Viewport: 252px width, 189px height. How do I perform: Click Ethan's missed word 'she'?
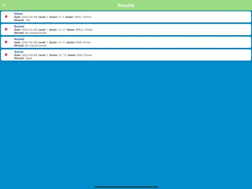click(x=28, y=20)
